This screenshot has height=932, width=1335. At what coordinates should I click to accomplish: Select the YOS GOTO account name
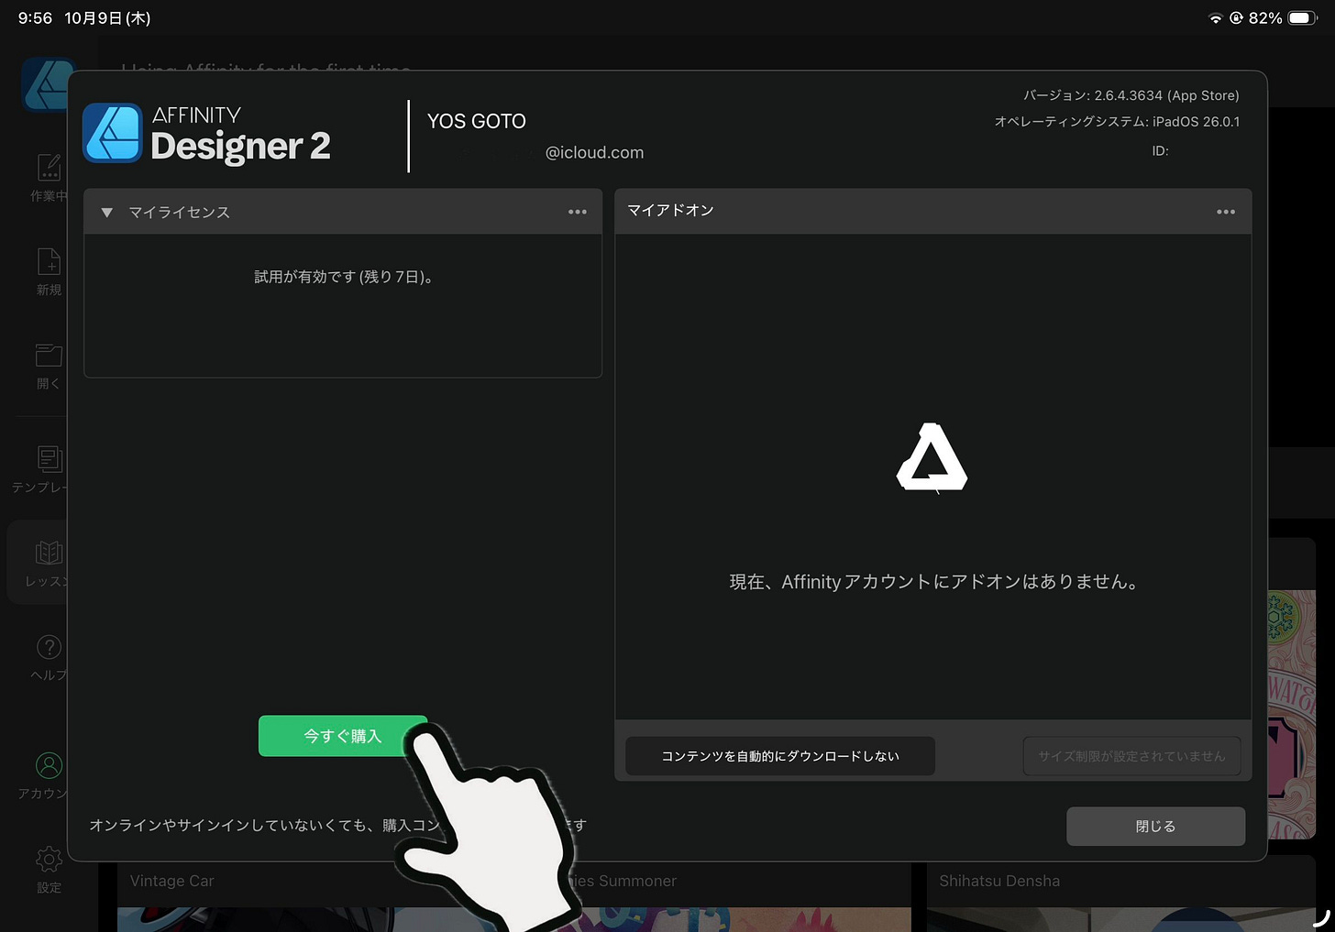[x=477, y=121]
